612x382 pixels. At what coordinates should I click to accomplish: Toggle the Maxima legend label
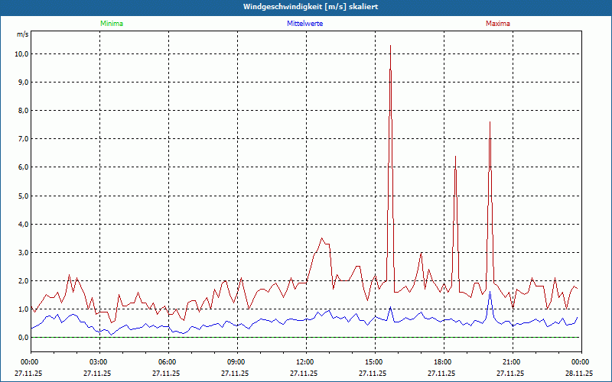point(497,24)
